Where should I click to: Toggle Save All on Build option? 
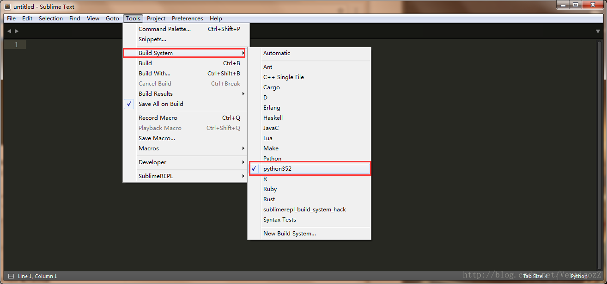point(186,104)
